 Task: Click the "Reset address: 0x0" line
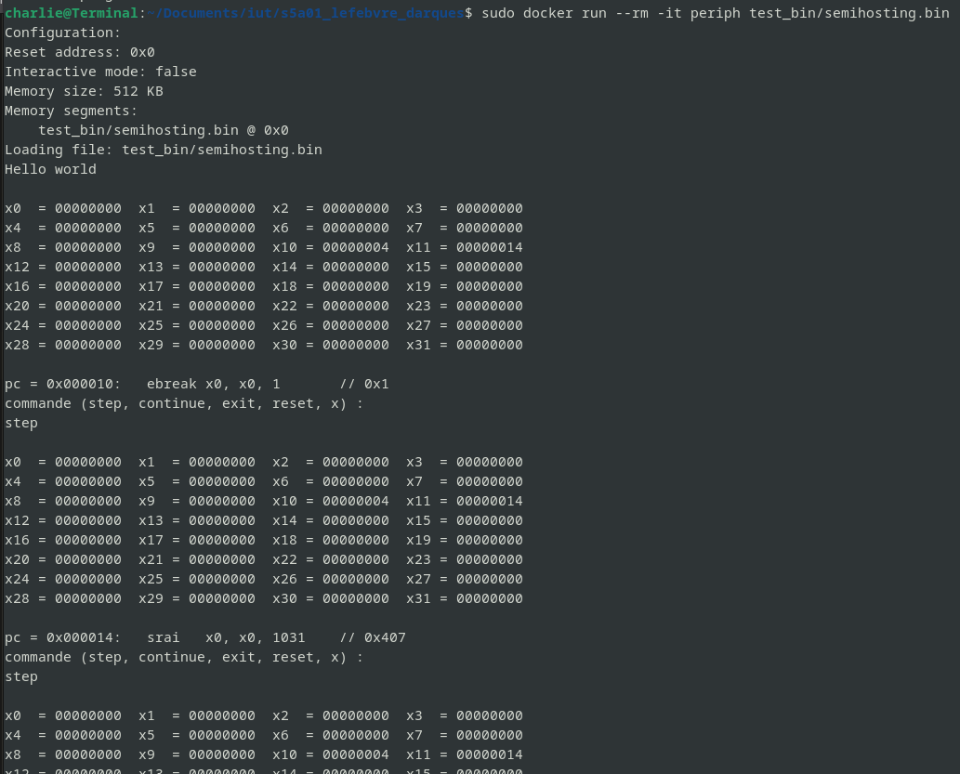click(79, 52)
